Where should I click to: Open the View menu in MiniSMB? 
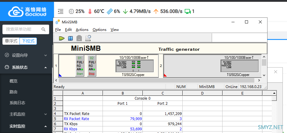pyautogui.click(x=115, y=30)
